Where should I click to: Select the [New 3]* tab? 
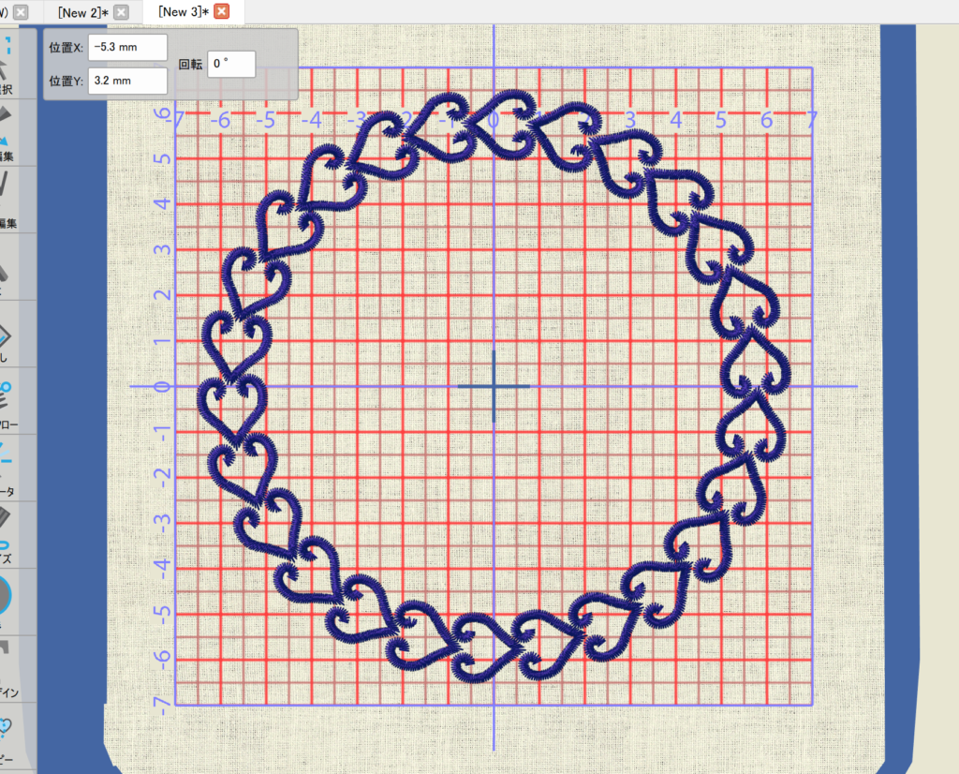point(184,12)
